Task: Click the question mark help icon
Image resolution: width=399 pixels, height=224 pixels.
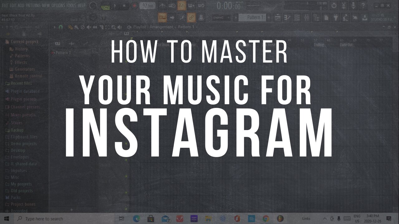Action: (363, 6)
